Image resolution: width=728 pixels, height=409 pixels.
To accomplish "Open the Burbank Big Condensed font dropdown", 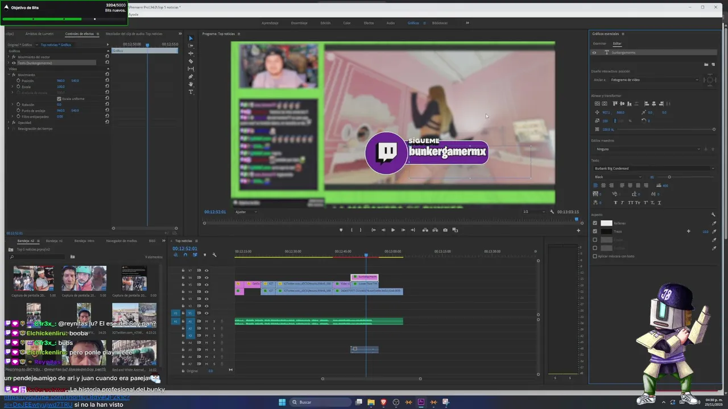I will 654,168.
